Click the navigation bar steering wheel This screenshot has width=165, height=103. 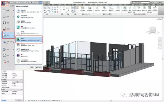[x=160, y=41]
